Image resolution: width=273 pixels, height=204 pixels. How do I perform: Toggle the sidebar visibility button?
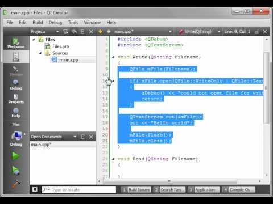coord(35,189)
